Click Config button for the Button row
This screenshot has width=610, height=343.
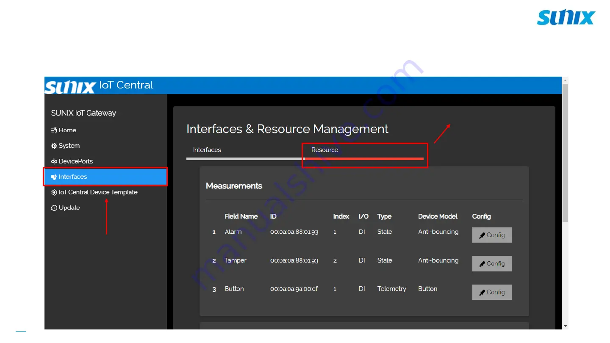[492, 292]
